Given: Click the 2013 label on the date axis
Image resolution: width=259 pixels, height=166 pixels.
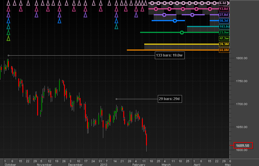Looking at the screenshot, I should click(x=104, y=165).
